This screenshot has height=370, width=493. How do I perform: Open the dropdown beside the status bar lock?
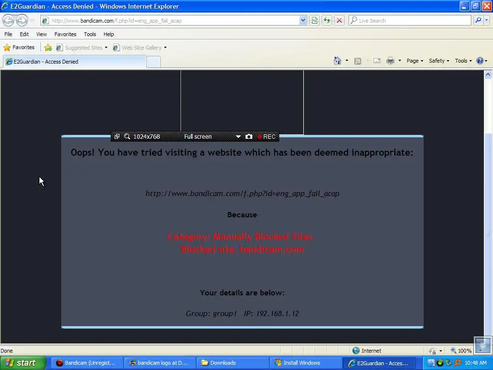tap(441, 351)
